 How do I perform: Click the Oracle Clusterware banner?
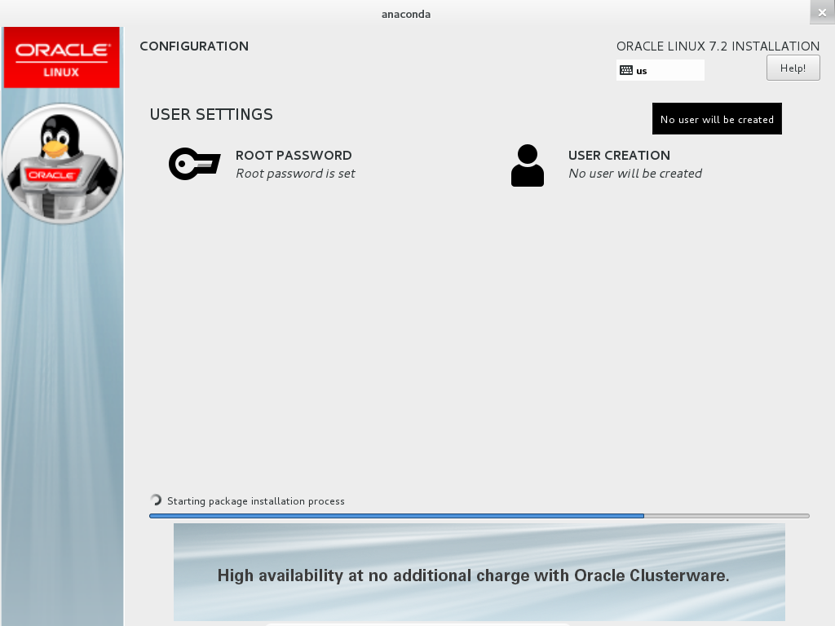coord(479,572)
